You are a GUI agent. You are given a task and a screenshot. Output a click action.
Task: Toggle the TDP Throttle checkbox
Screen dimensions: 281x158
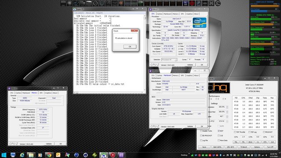(235, 132)
